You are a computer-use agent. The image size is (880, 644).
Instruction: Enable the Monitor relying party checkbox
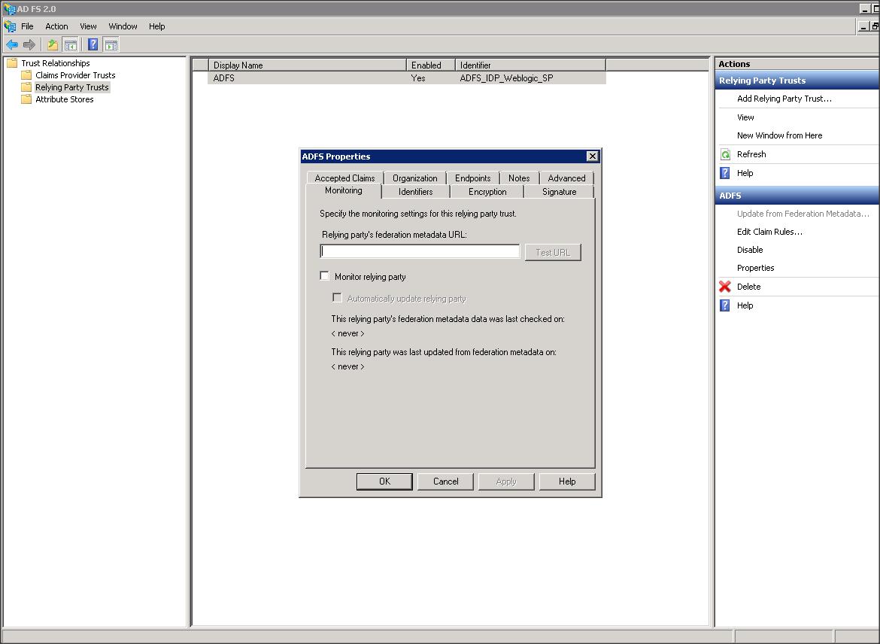(325, 276)
